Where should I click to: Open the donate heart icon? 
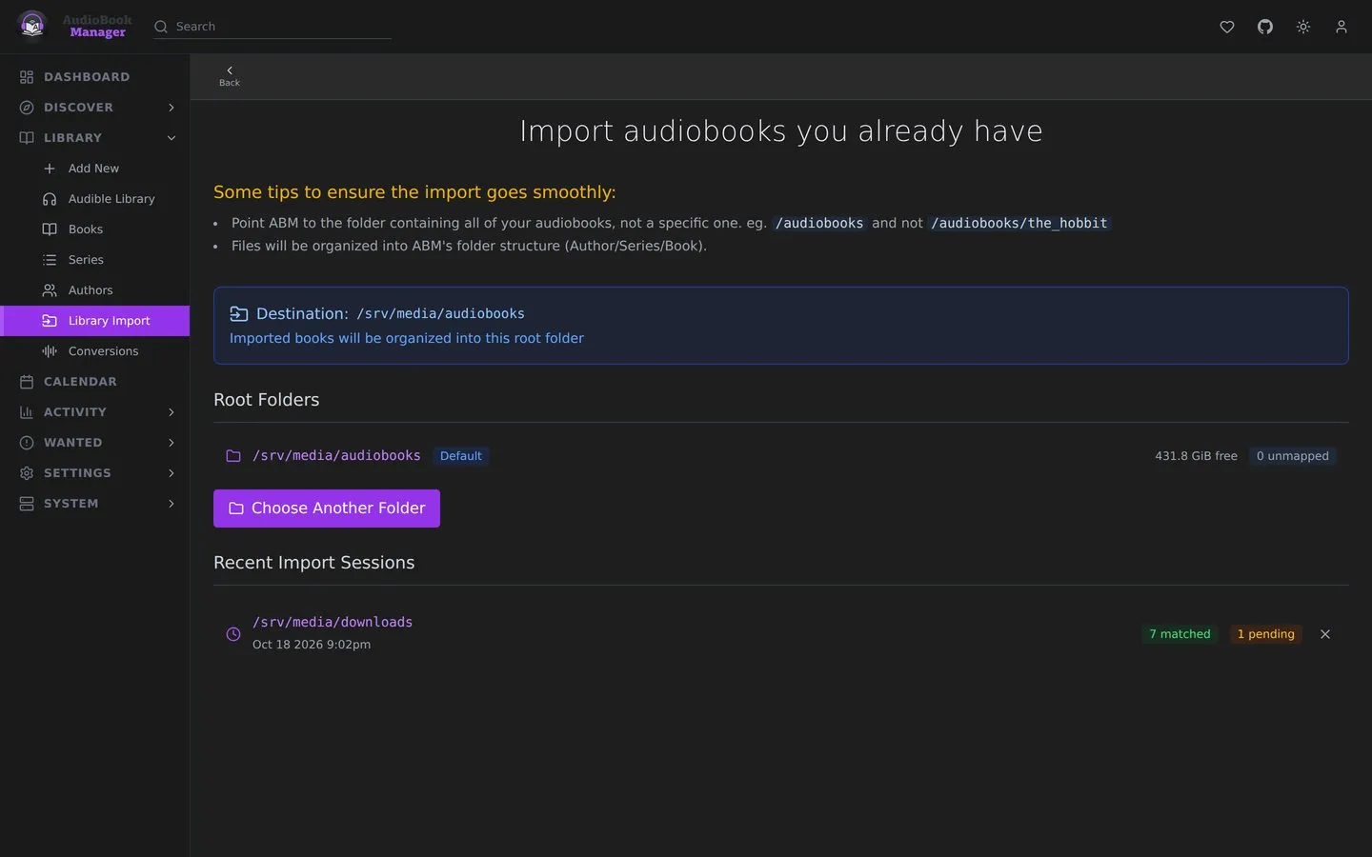(1227, 27)
